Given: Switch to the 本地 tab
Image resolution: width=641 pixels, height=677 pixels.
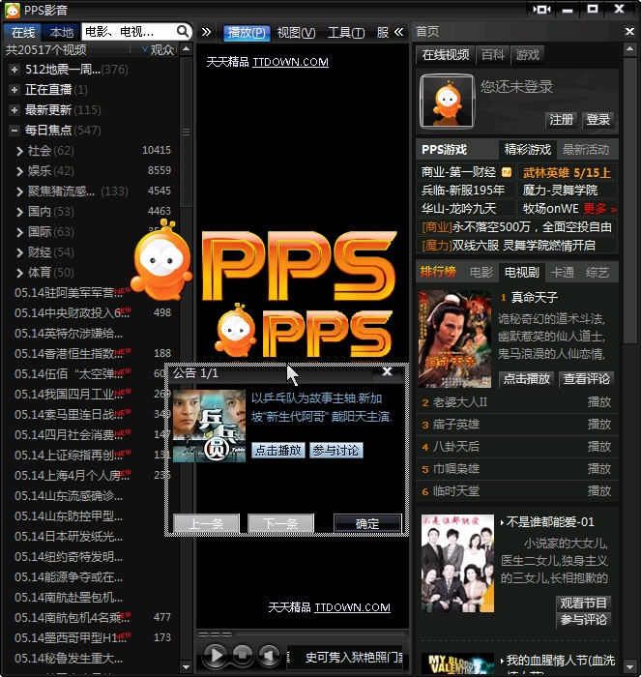Looking at the screenshot, I should click(61, 32).
